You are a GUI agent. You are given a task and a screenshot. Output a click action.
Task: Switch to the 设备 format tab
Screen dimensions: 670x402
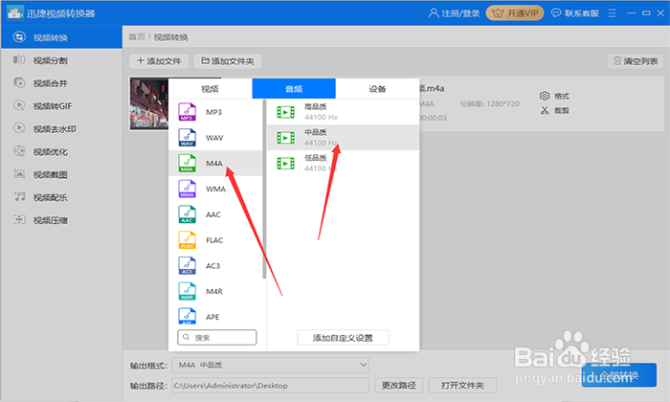(x=377, y=88)
